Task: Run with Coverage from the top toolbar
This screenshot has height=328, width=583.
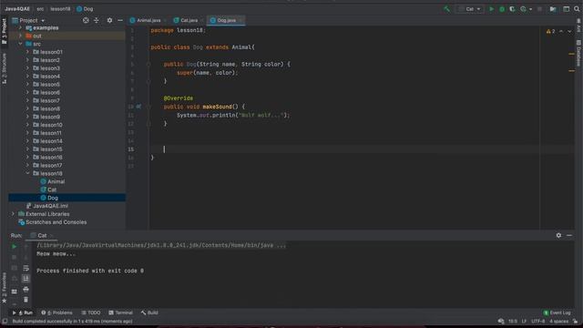Action: tap(512, 9)
